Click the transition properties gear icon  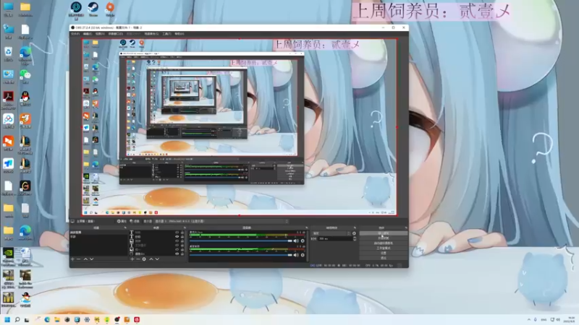point(354,233)
